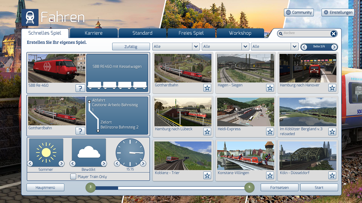Return to the Hauptmenü
This screenshot has height=203, width=362.
(46, 187)
